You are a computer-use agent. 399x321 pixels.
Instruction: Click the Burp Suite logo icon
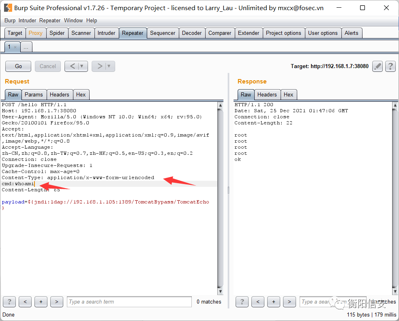(x=8, y=8)
